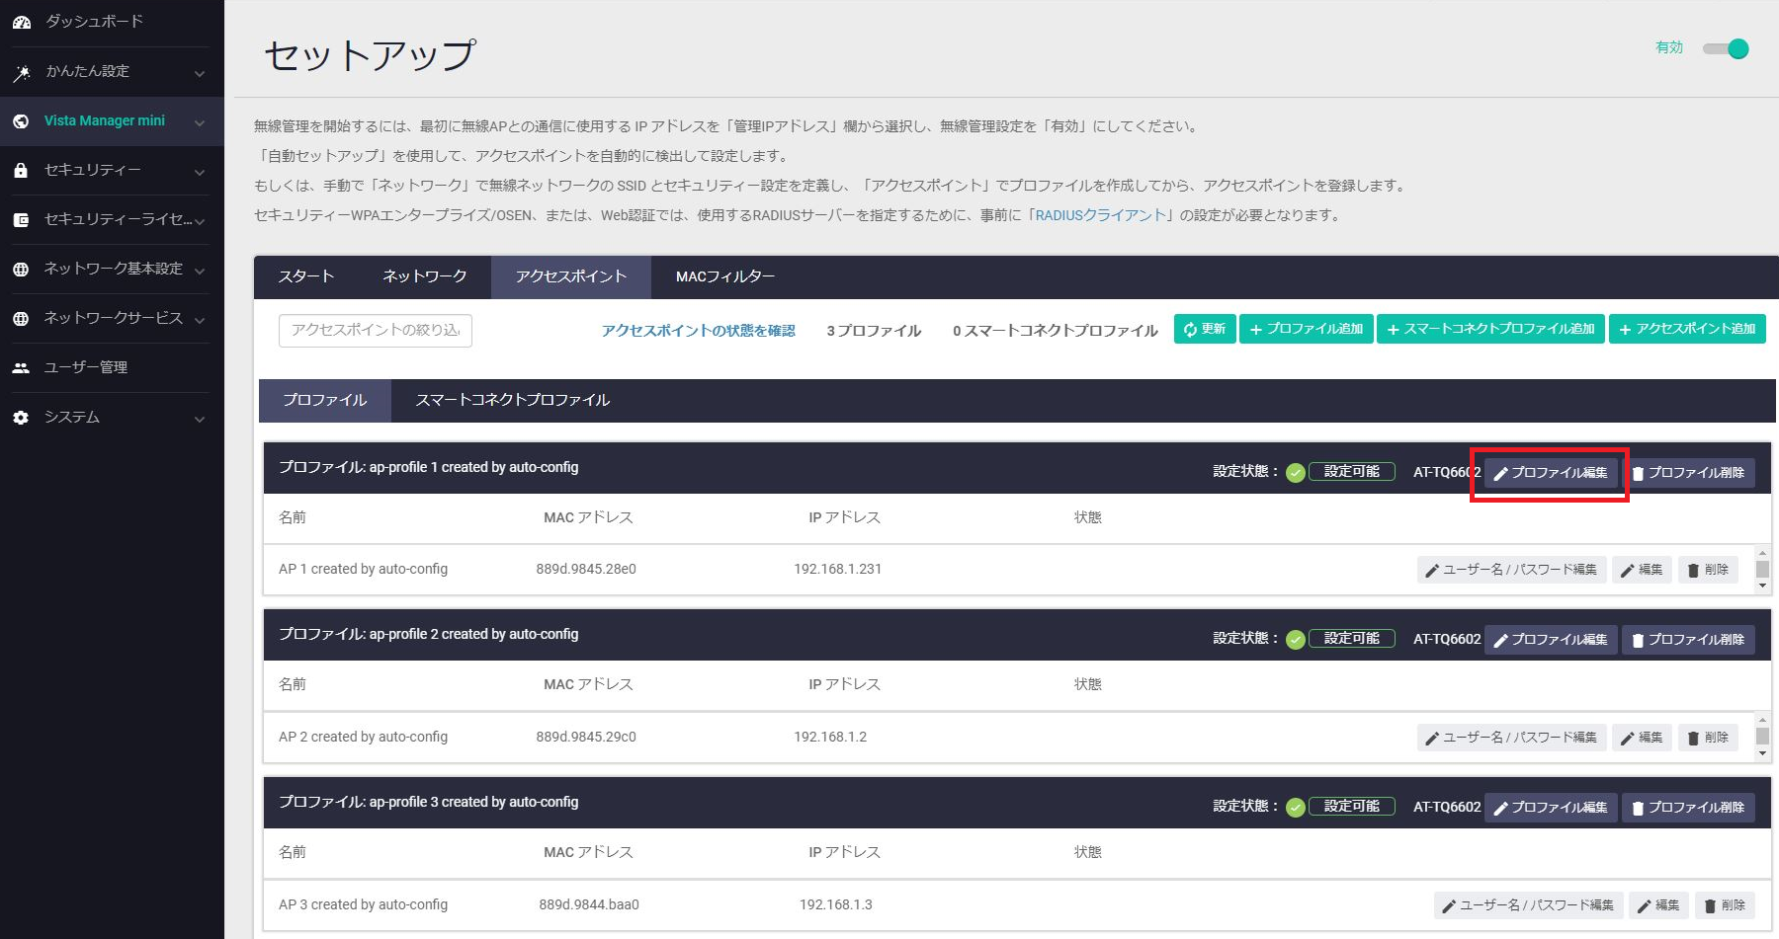The image size is (1779, 939).
Task: Open the RADIUSクライアント link
Action: coord(1101,215)
